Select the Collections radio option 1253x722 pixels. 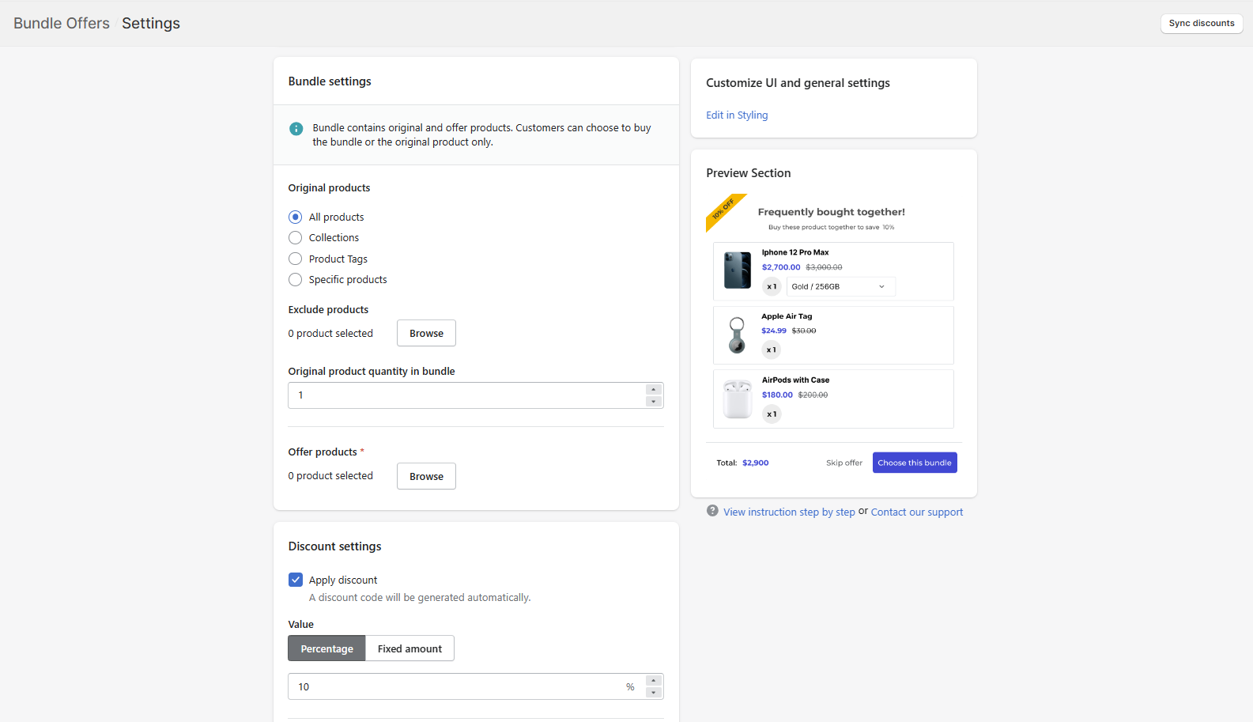click(x=296, y=237)
